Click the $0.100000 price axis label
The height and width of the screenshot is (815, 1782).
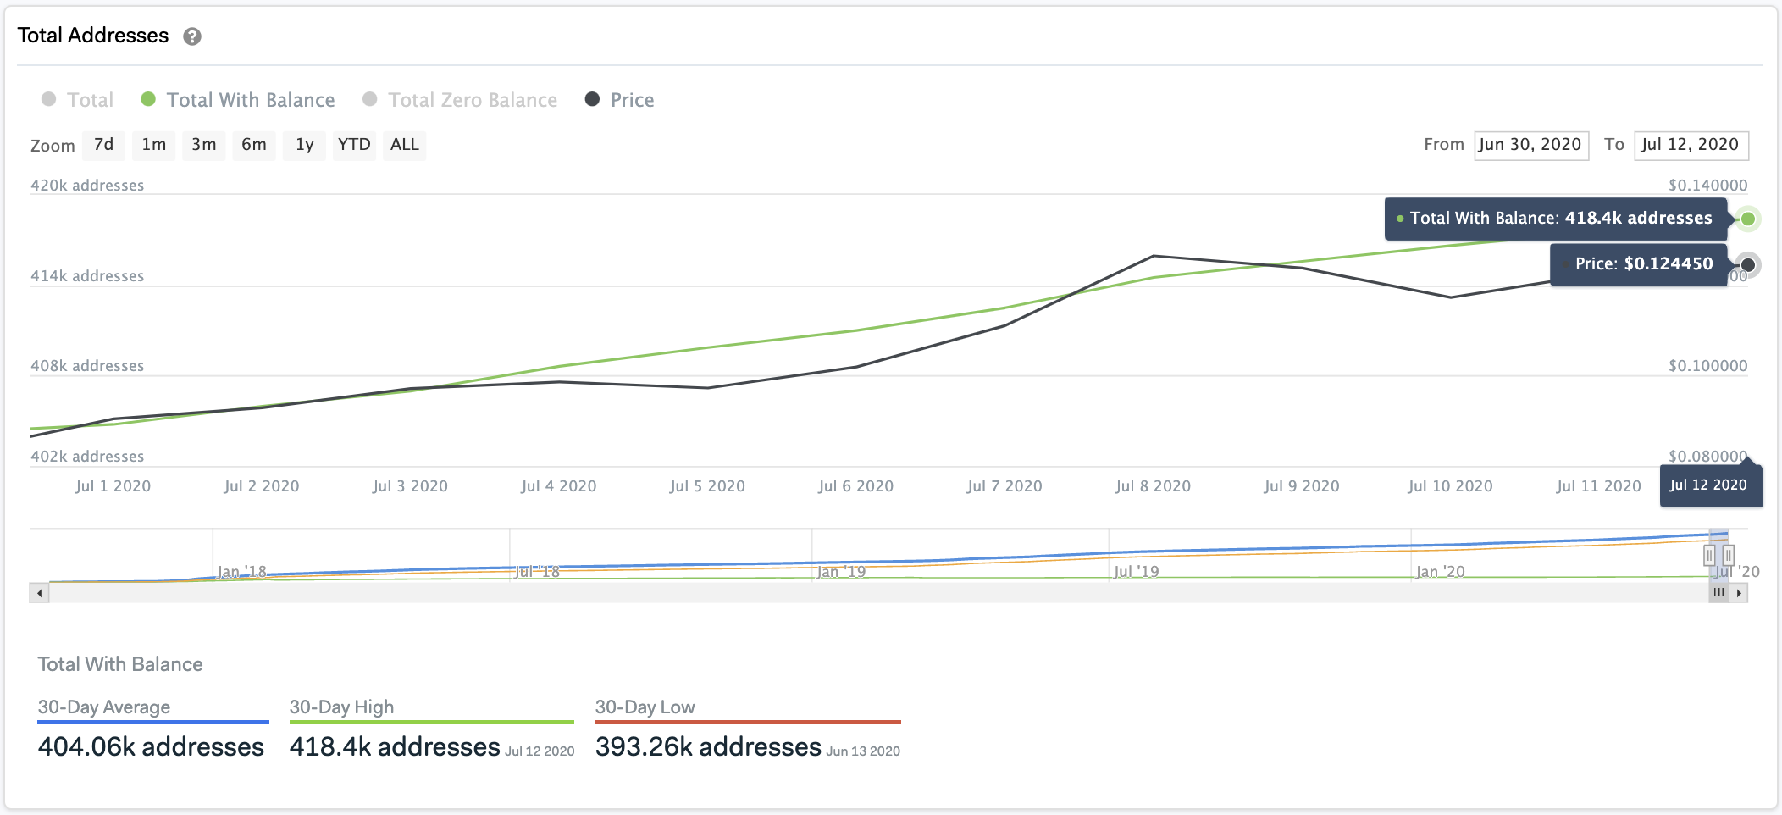tap(1707, 366)
